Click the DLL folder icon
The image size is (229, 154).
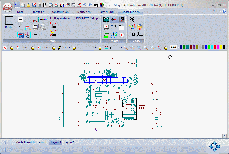pyautogui.click(x=140, y=27)
